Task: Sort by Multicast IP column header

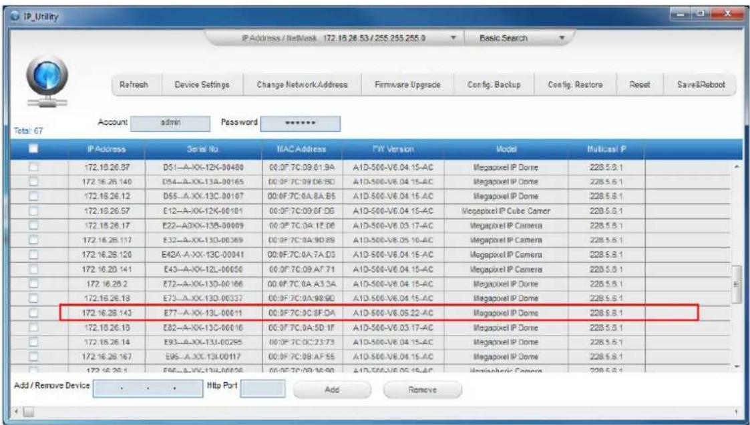Action: (x=606, y=149)
